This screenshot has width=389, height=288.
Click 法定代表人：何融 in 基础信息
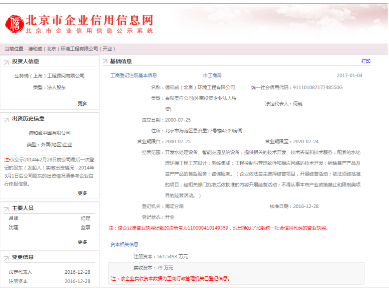click(283, 104)
